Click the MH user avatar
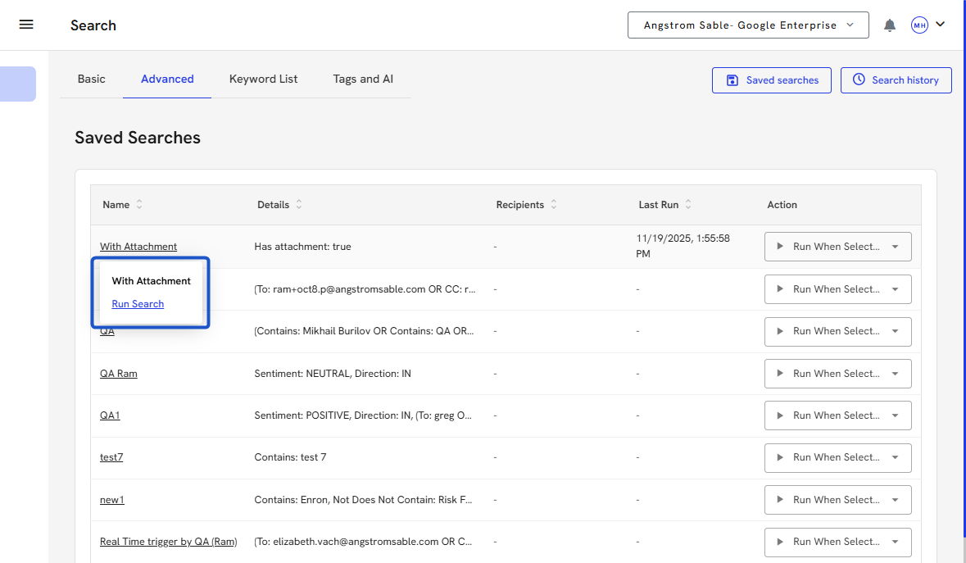Screen dimensions: 966x563 (x=919, y=25)
